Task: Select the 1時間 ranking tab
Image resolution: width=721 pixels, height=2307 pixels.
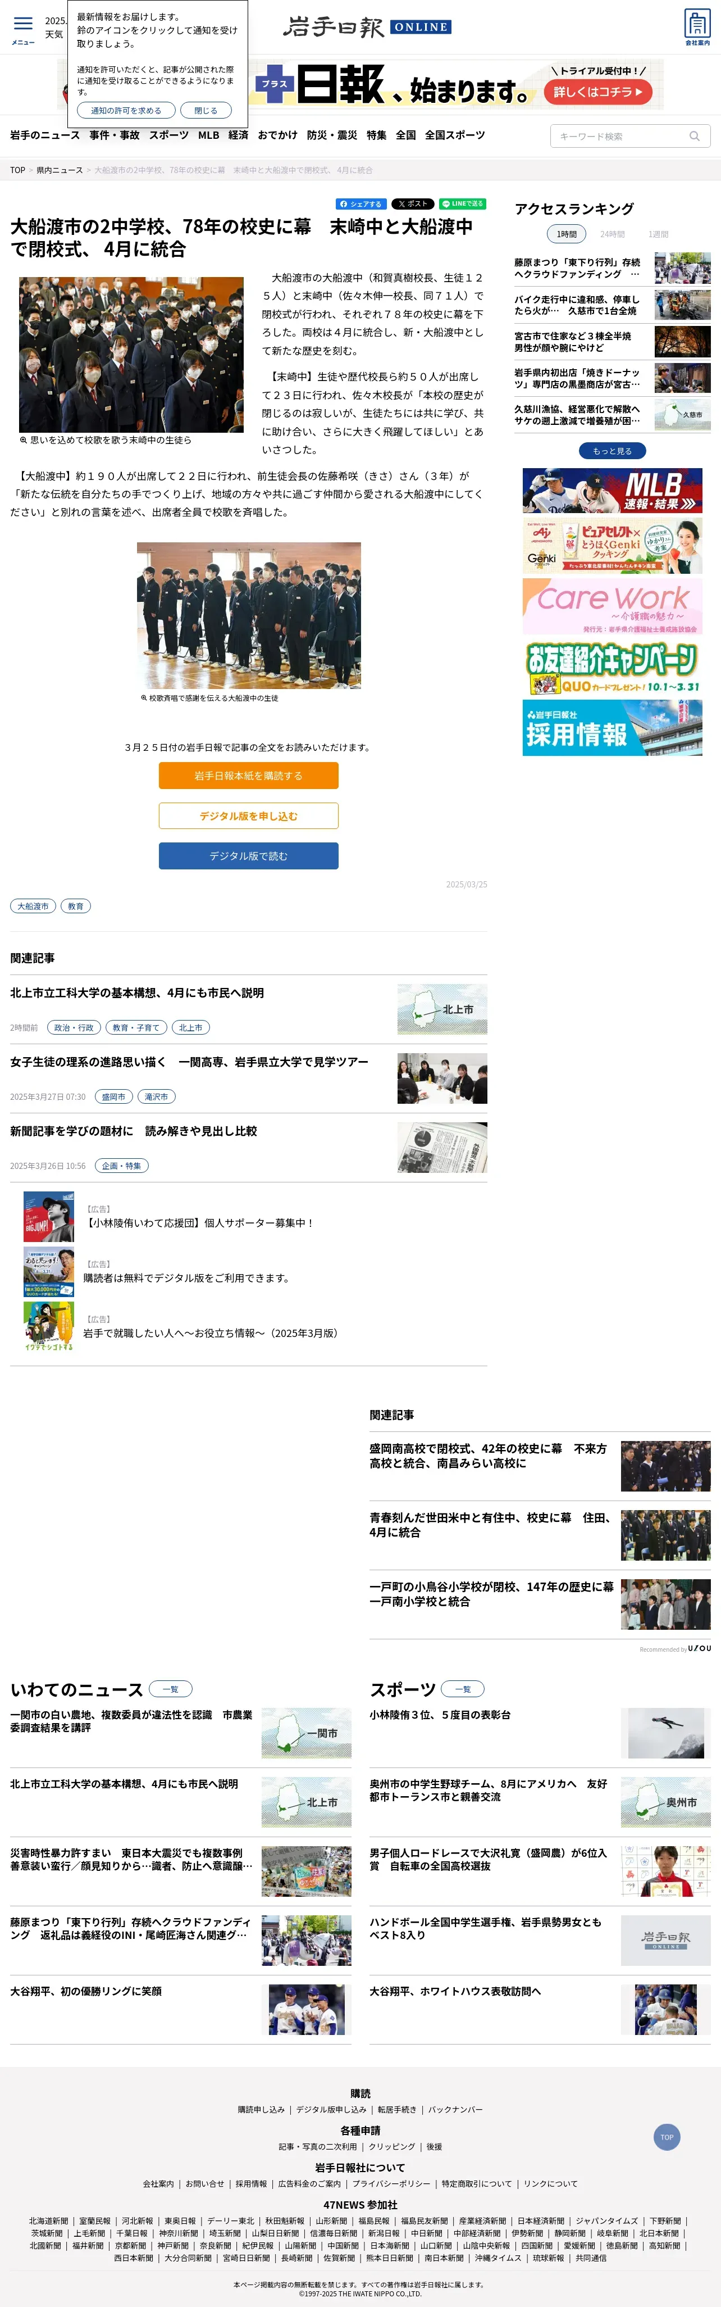Action: 567,234
